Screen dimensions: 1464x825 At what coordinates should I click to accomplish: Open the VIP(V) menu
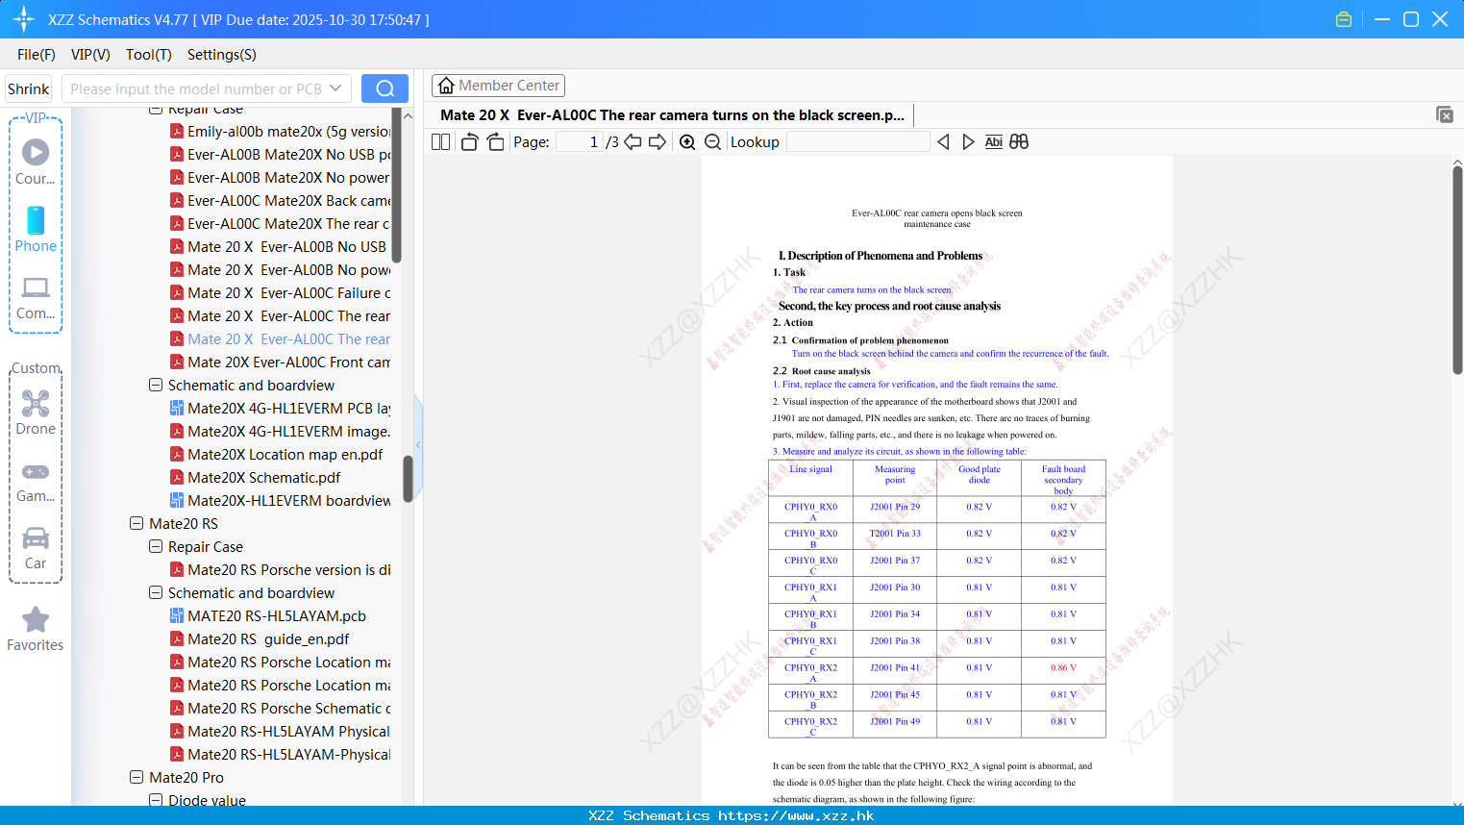pos(90,54)
